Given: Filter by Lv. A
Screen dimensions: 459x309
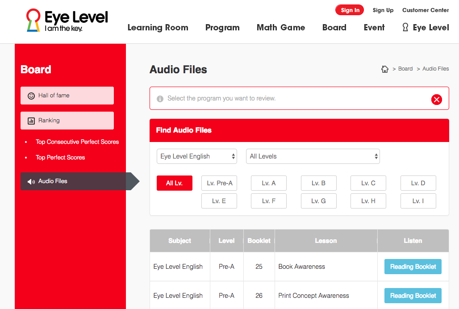Looking at the screenshot, I should tap(269, 183).
